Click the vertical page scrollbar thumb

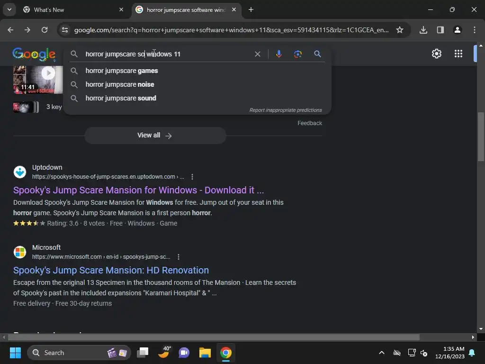481,136
